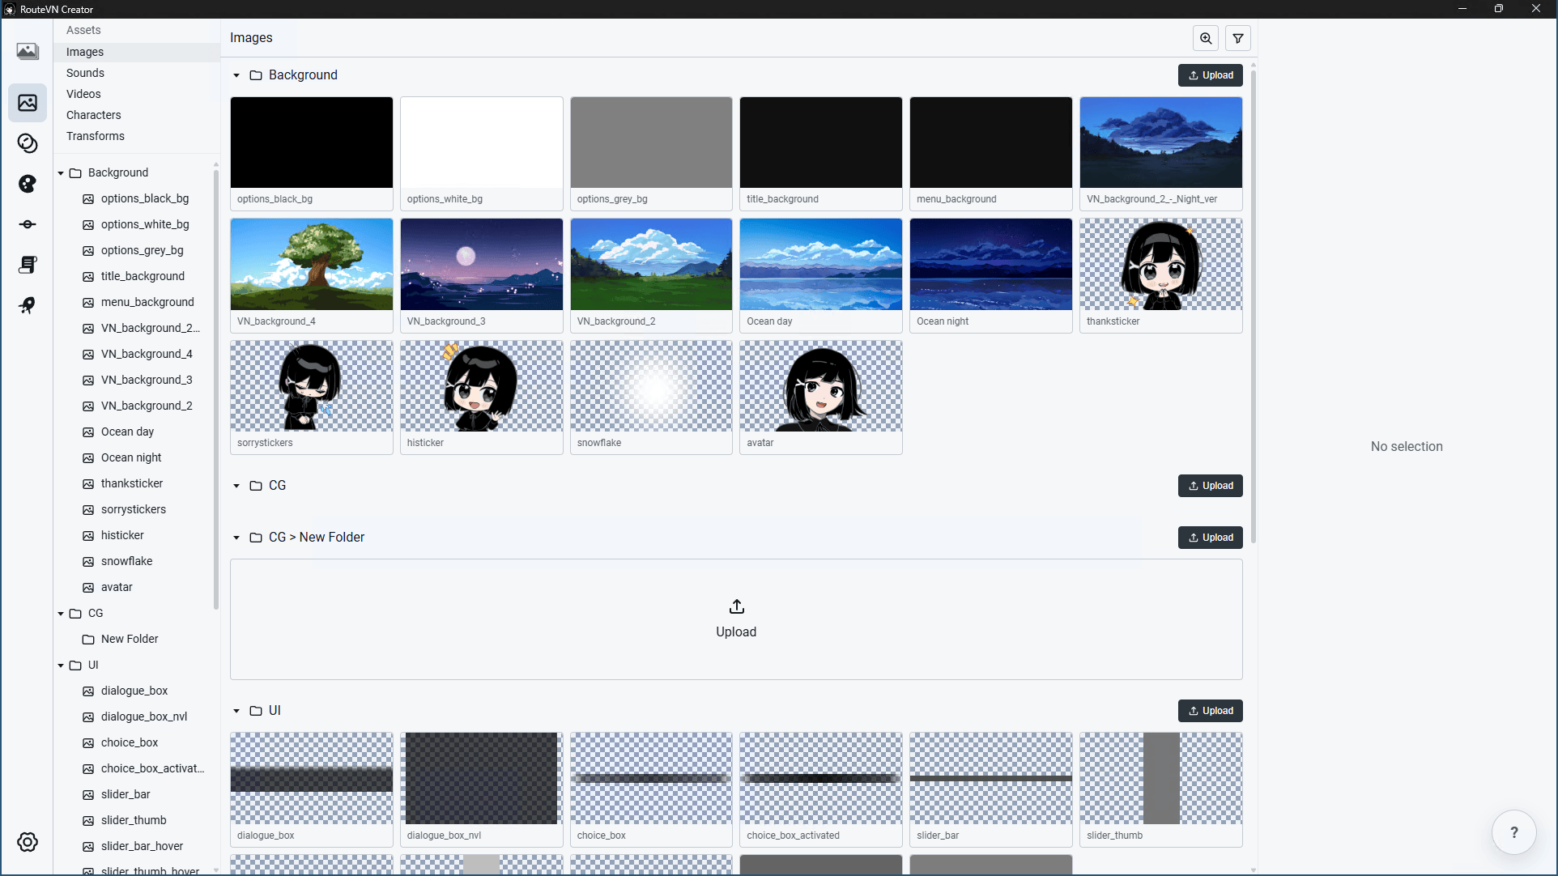Open the rocket release icon in the sidebar

pyautogui.click(x=28, y=305)
